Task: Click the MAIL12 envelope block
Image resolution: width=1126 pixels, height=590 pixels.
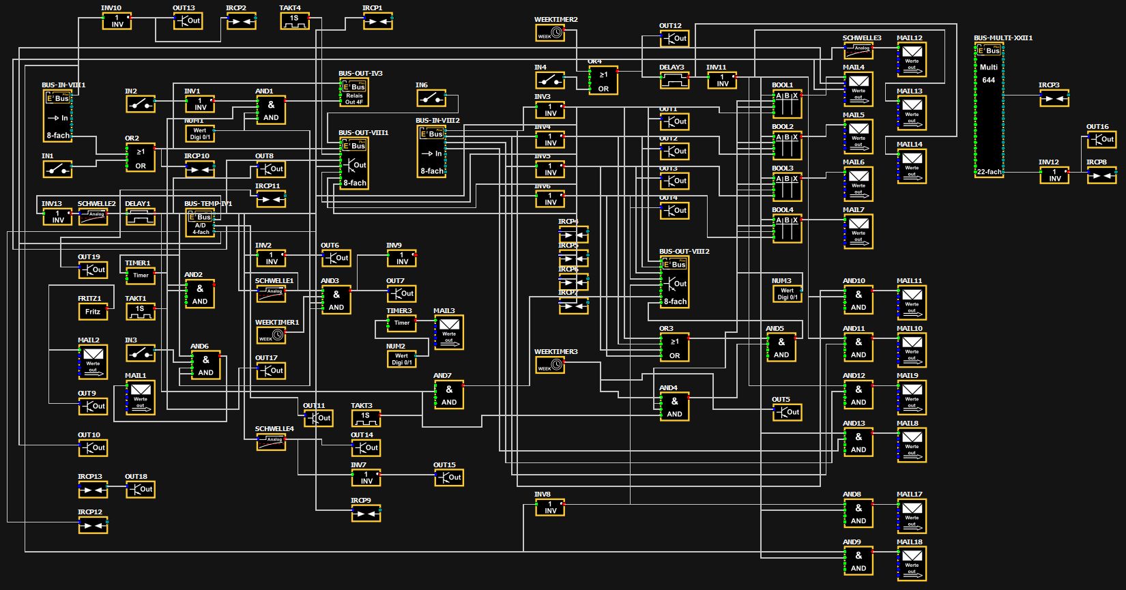Action: [x=912, y=59]
